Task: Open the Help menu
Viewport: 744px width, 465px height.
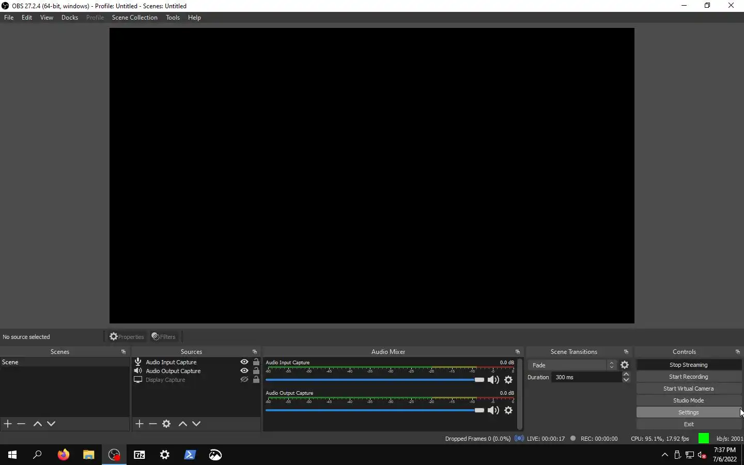Action: point(194,18)
